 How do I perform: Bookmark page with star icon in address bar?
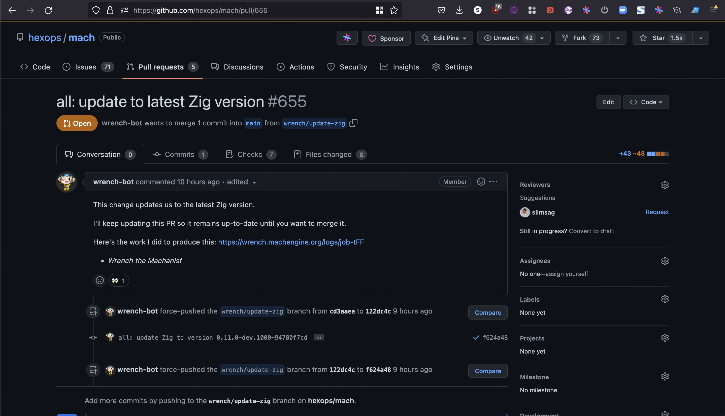click(394, 10)
